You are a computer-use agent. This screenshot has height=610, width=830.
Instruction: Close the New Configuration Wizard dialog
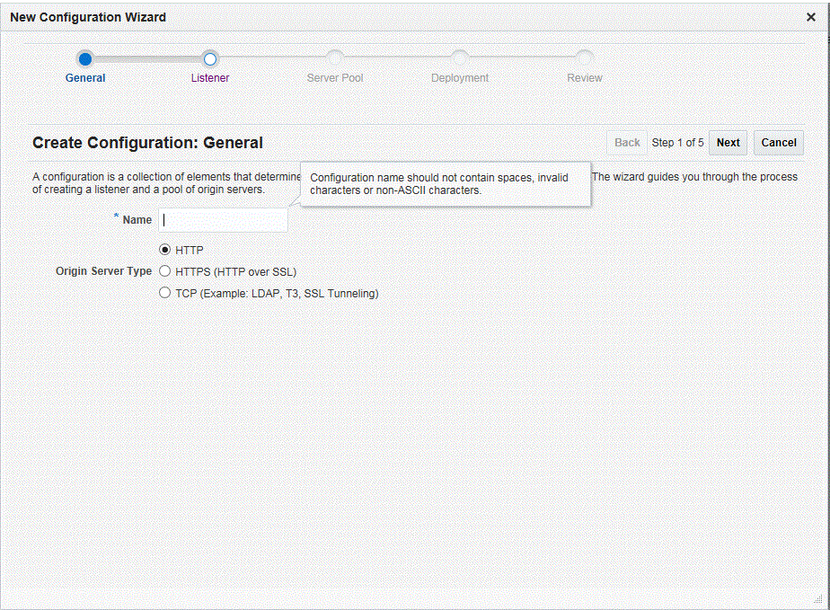pyautogui.click(x=810, y=17)
